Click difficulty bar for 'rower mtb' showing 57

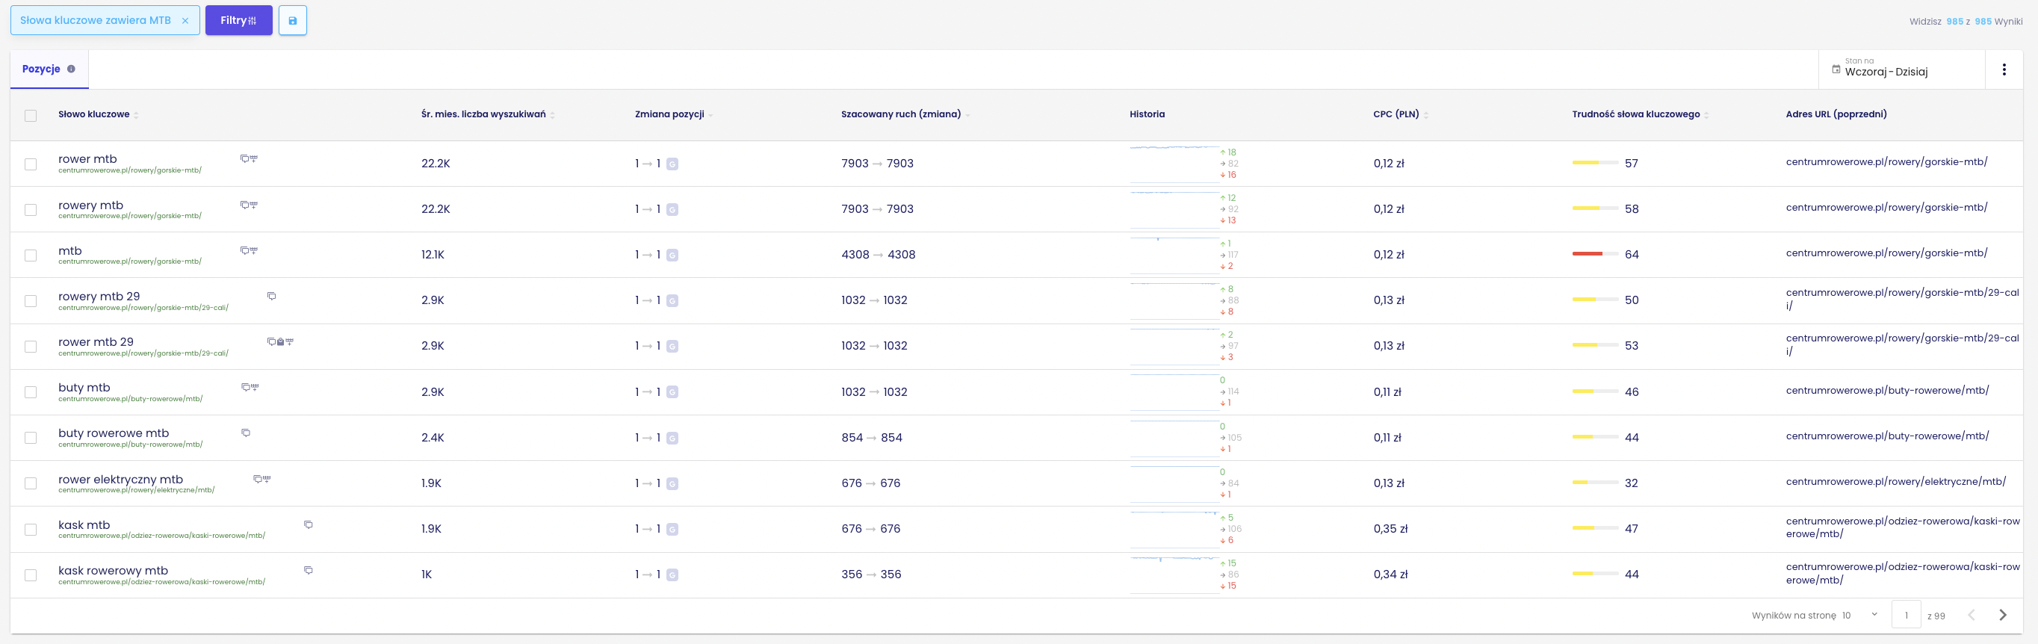point(1595,163)
